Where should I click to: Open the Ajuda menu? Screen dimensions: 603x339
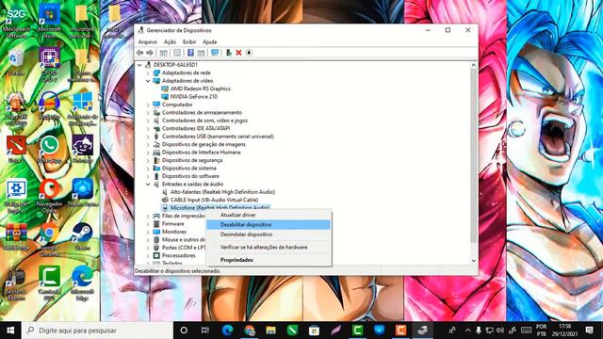click(209, 41)
